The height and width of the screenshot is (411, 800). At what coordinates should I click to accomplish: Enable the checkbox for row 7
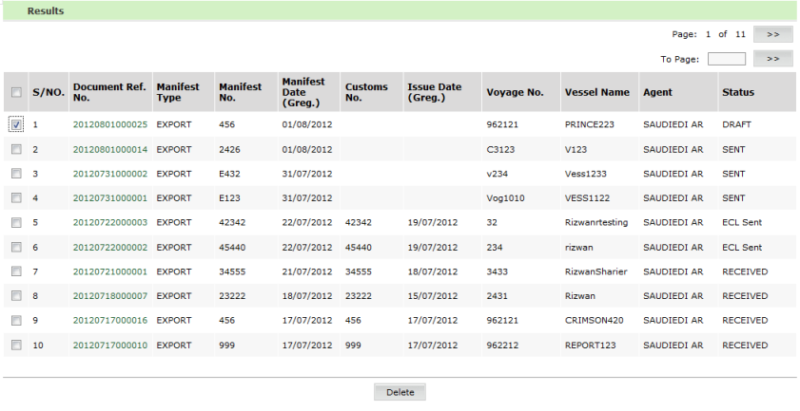coord(15,272)
